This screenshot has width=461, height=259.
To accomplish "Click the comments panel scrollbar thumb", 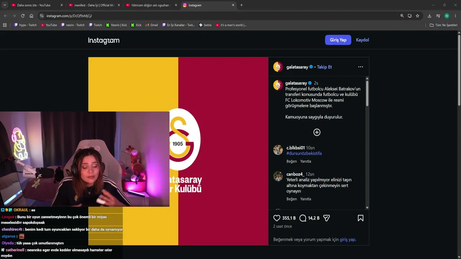I will click(367, 94).
